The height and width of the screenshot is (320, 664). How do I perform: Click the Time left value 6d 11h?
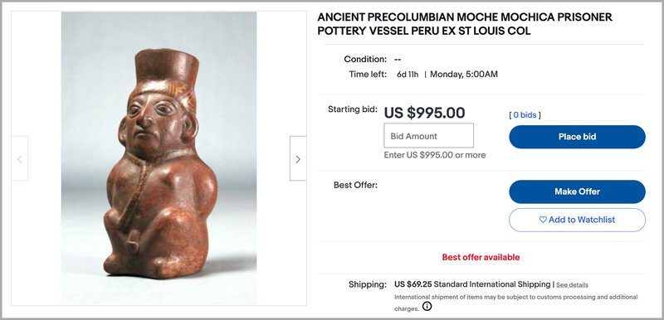point(408,75)
